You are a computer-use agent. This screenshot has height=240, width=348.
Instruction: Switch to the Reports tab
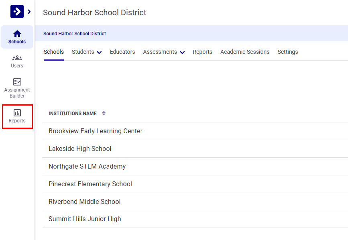click(x=202, y=52)
